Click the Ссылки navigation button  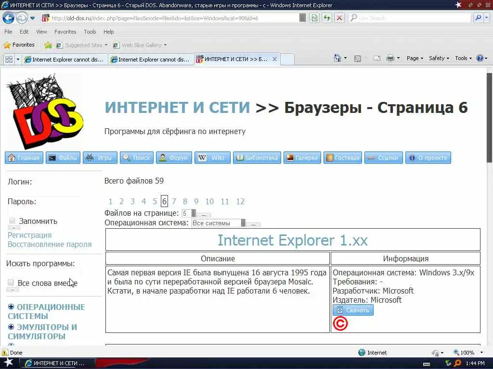pos(384,158)
